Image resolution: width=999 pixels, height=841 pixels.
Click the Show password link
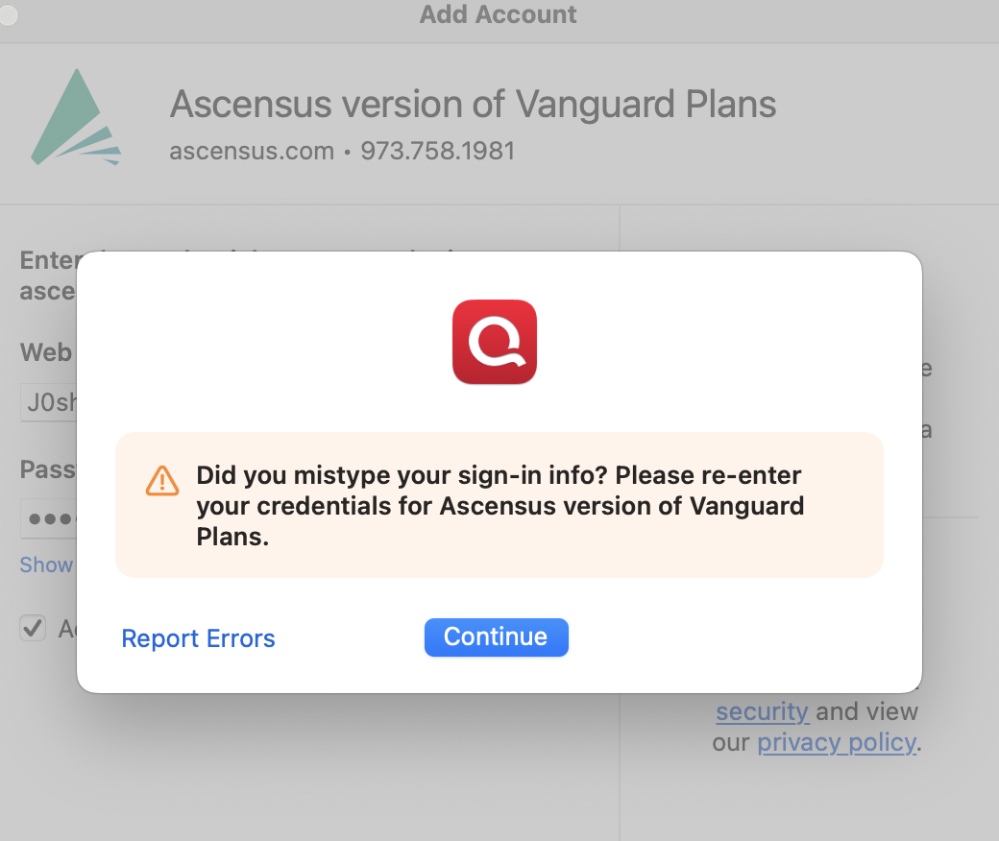pyautogui.click(x=46, y=565)
